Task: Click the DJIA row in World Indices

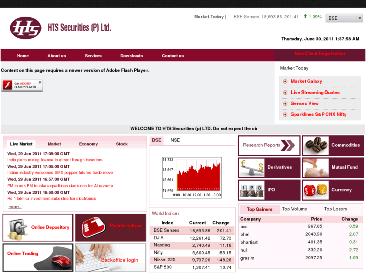Action: pos(192,238)
